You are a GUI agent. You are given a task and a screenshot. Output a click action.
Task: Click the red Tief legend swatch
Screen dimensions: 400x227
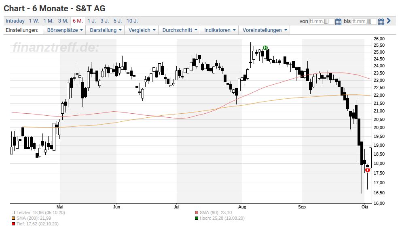pyautogui.click(x=13, y=224)
